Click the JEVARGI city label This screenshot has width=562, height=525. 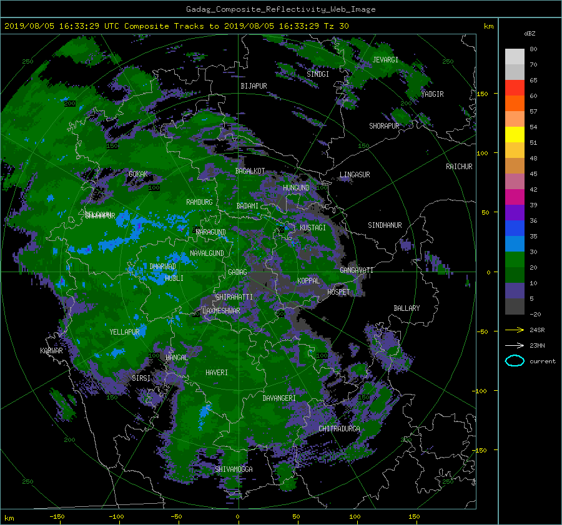click(385, 60)
